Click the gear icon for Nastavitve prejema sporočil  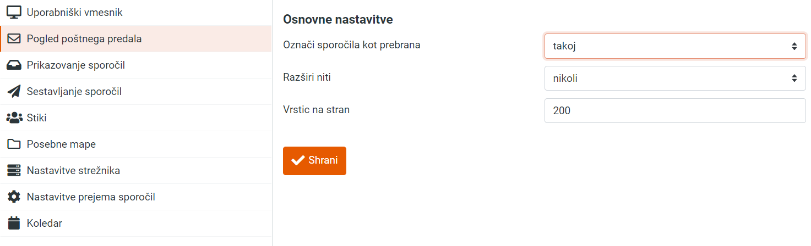pyautogui.click(x=14, y=197)
